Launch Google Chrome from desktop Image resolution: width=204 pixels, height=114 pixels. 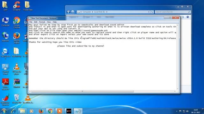(17, 22)
